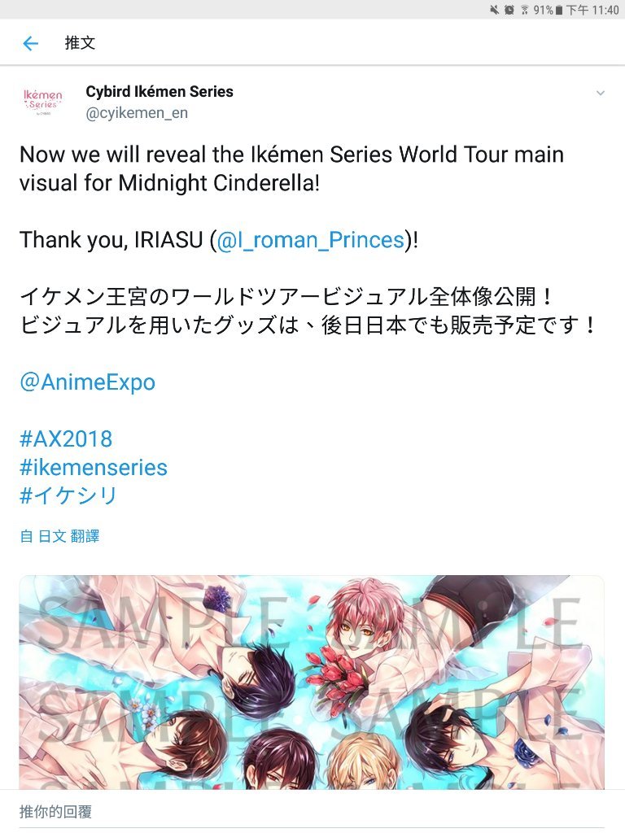Tap the Wi-Fi status icon

tap(525, 10)
